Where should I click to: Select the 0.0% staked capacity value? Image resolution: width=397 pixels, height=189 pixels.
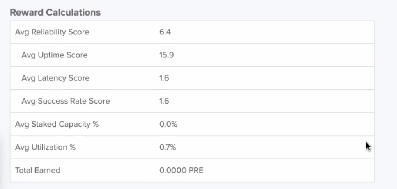click(168, 124)
